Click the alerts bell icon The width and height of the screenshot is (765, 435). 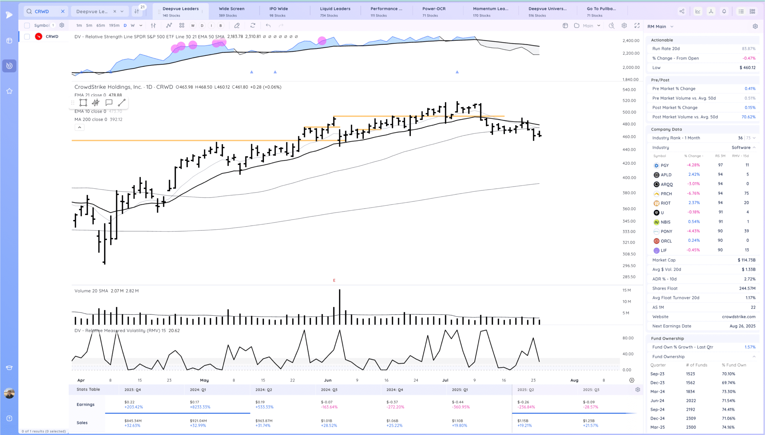pyautogui.click(x=724, y=11)
